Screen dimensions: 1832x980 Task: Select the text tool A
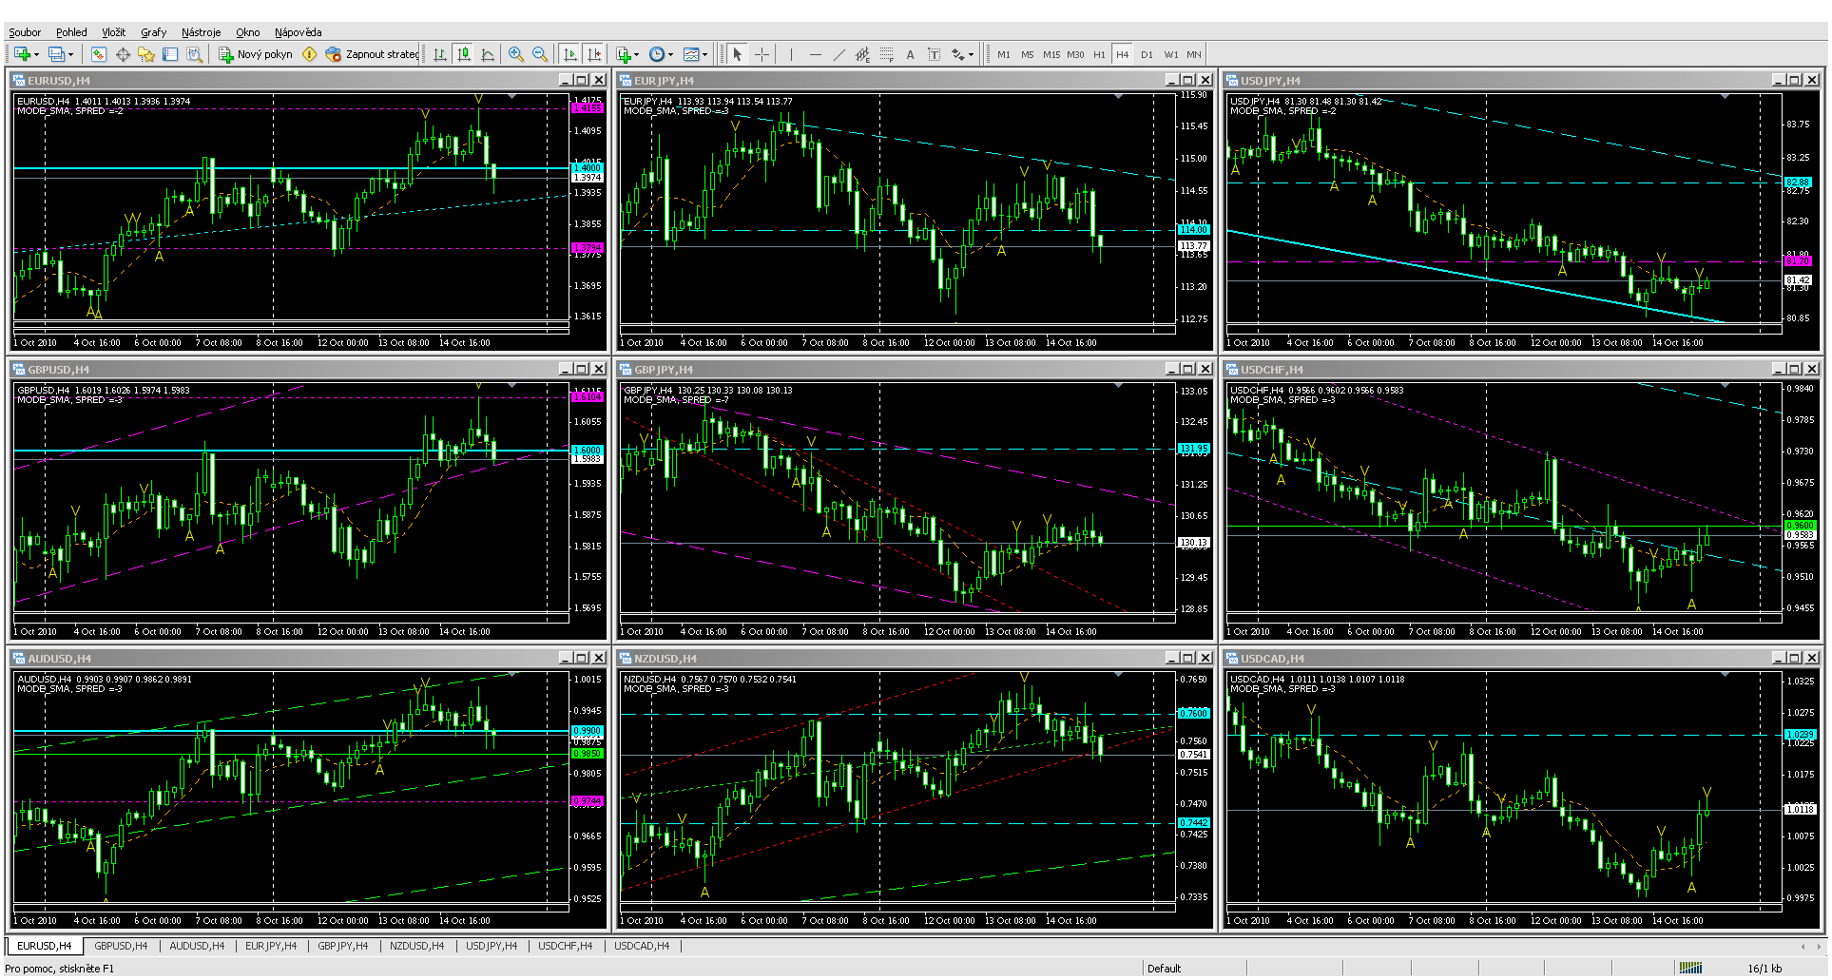tap(910, 54)
